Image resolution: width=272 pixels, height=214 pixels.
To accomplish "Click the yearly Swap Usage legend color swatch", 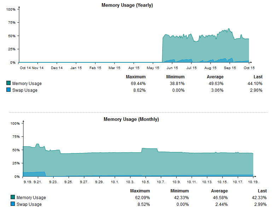I will (x=8, y=90).
